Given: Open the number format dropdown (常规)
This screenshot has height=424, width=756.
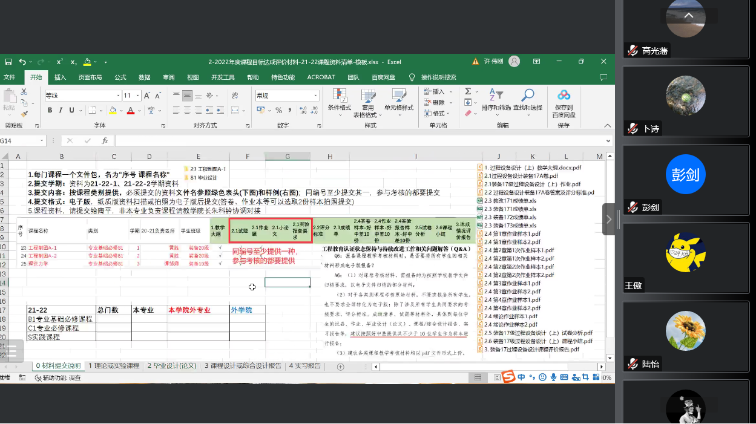Looking at the screenshot, I should 315,96.
